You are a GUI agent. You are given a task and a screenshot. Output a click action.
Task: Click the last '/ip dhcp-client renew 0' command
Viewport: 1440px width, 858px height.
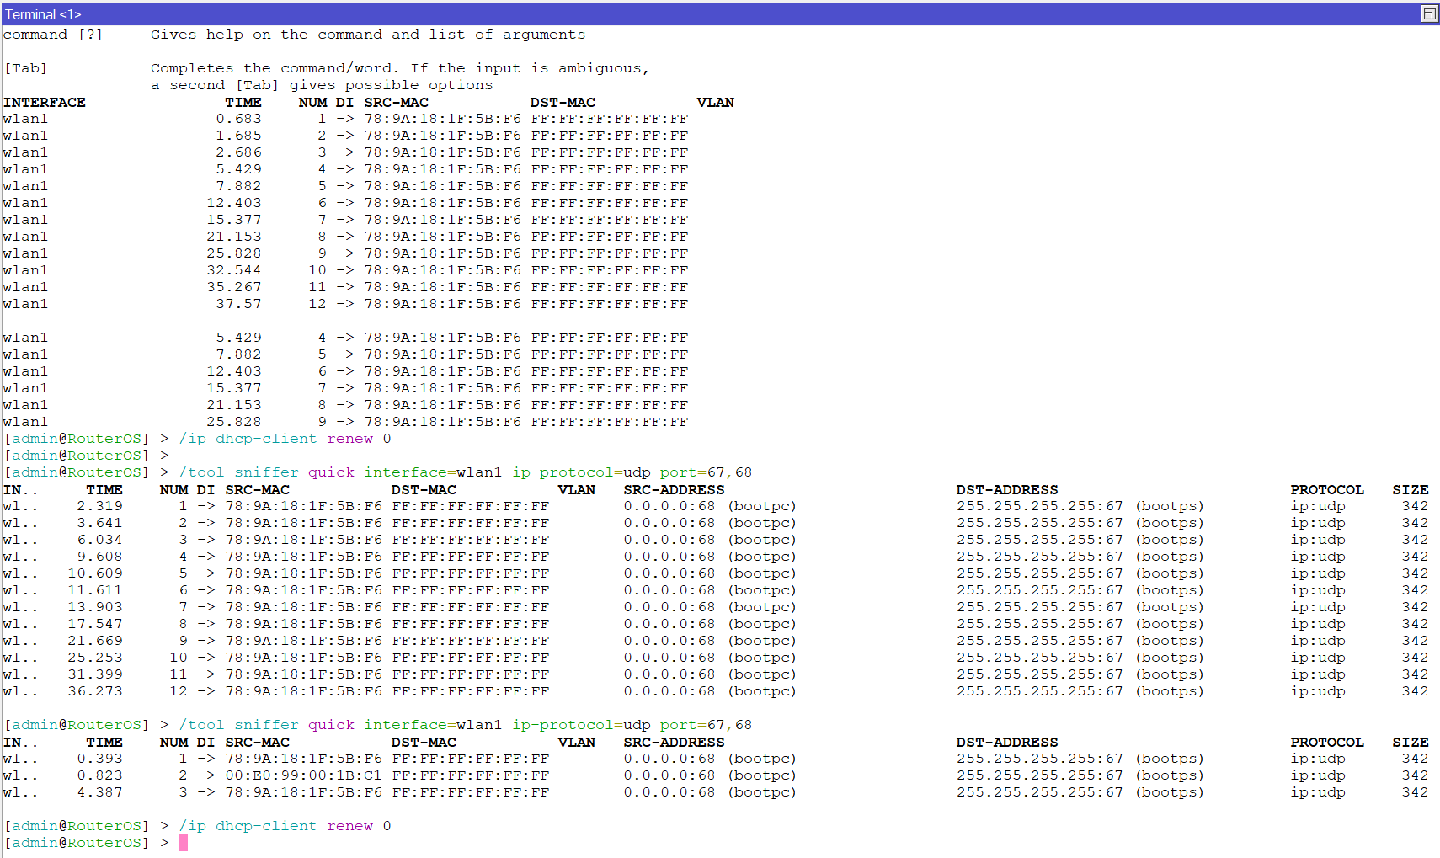[285, 826]
